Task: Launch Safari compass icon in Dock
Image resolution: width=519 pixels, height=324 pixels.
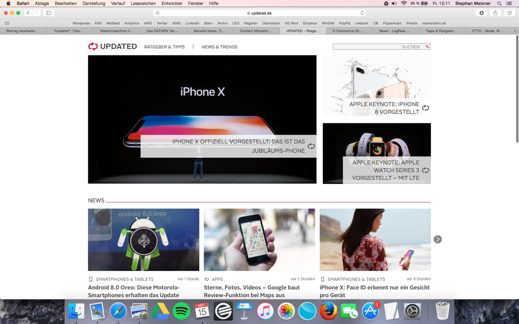Action: tap(118, 311)
